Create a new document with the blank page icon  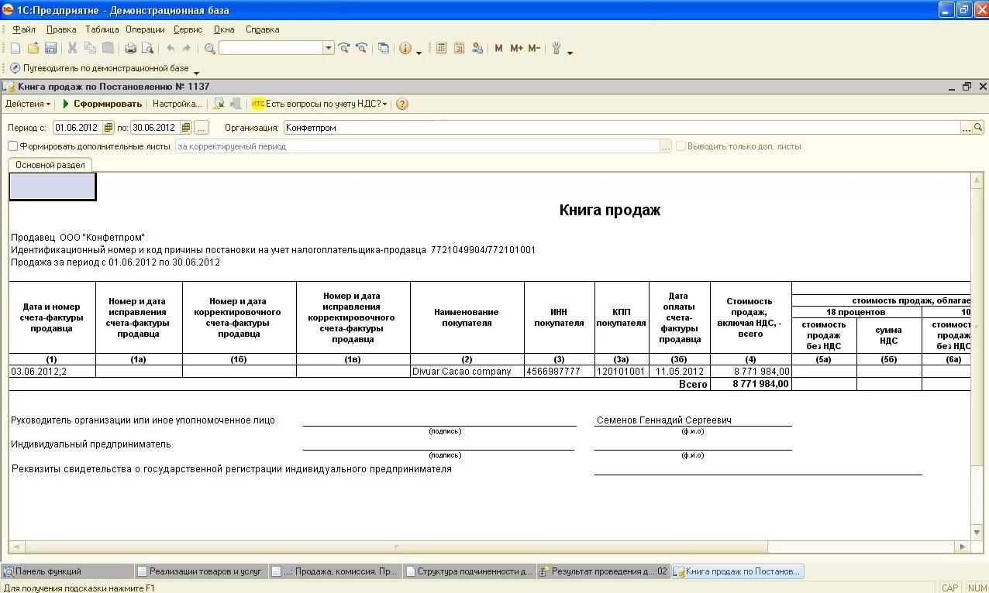tap(16, 48)
